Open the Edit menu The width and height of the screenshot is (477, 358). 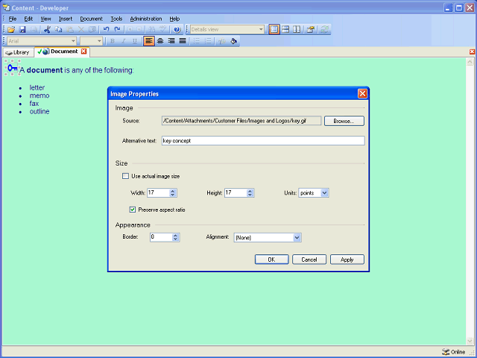pos(28,19)
